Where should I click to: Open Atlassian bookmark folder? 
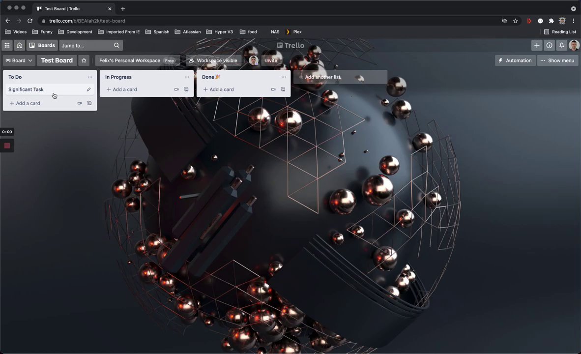click(187, 32)
